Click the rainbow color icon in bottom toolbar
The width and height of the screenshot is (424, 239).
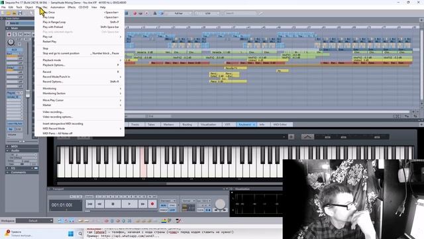(x=164, y=221)
